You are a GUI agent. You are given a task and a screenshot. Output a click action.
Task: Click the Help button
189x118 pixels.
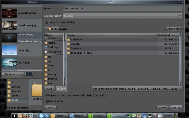coord(50,107)
